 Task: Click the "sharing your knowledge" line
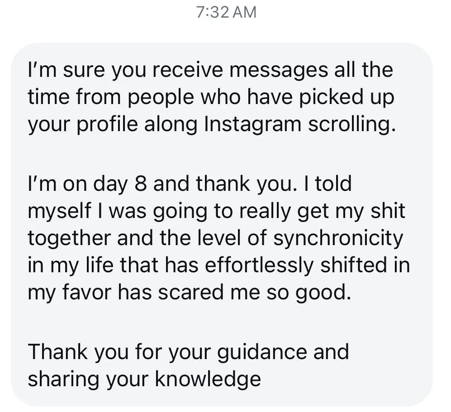[144, 379]
